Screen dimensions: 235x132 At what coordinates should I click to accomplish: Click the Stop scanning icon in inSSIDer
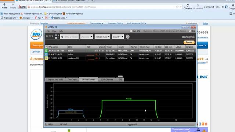click(x=190, y=31)
